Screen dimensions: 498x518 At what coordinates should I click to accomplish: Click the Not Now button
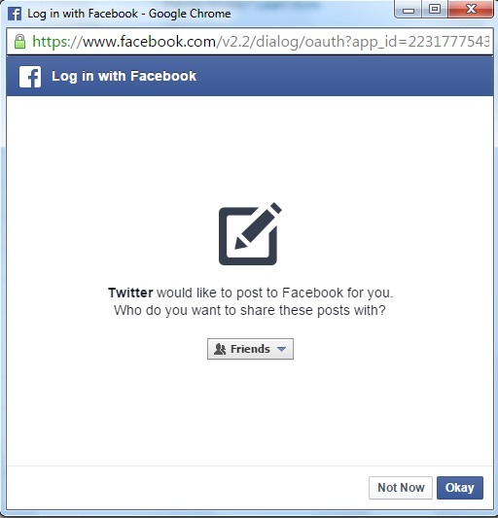click(401, 488)
